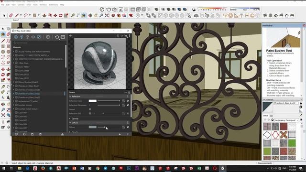Show V-Ray frame buffer icon
The image size is (306, 172).
click(133, 9)
